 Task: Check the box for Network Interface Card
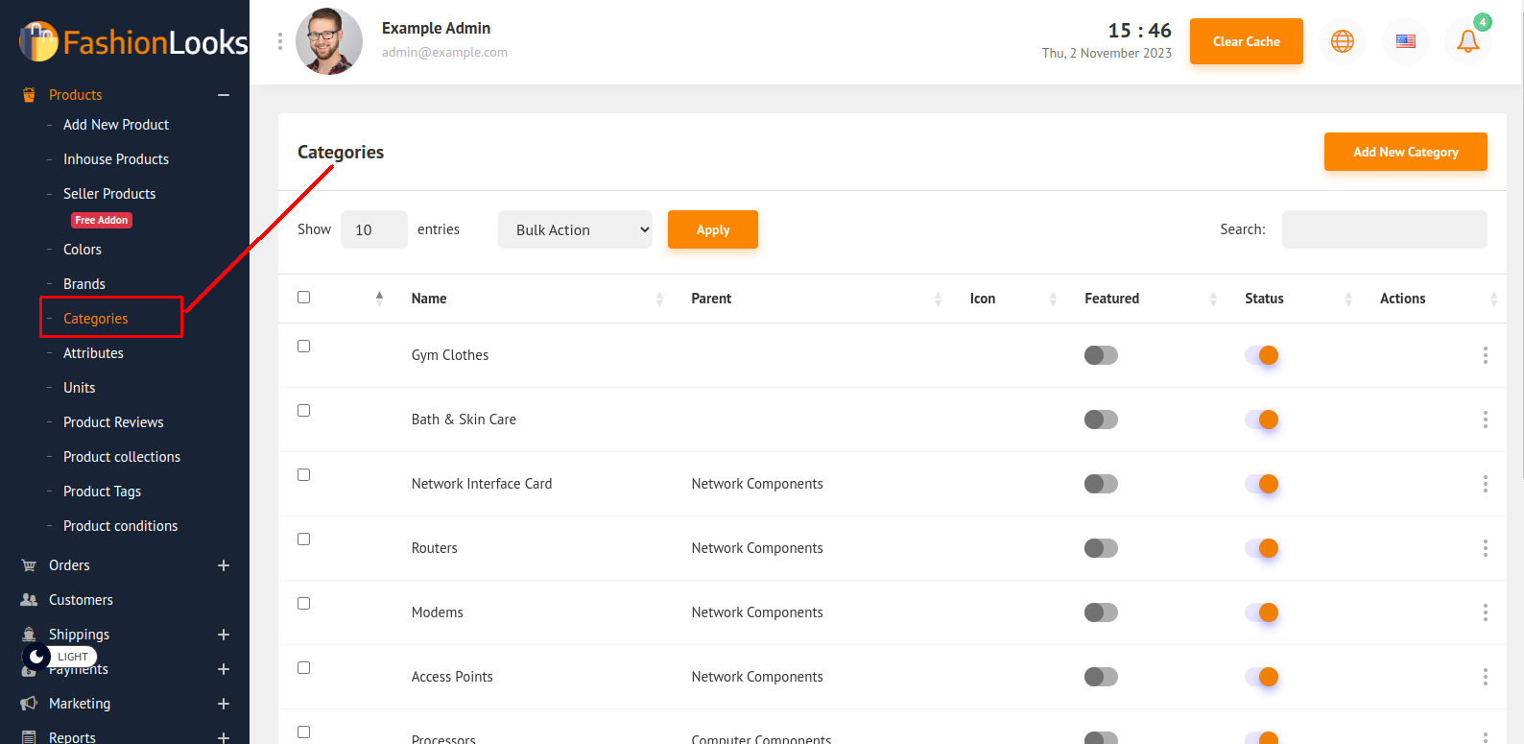coord(304,475)
